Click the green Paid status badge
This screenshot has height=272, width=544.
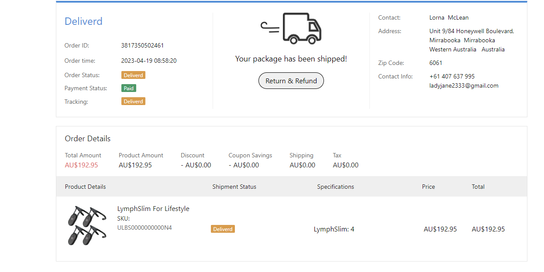tap(129, 88)
